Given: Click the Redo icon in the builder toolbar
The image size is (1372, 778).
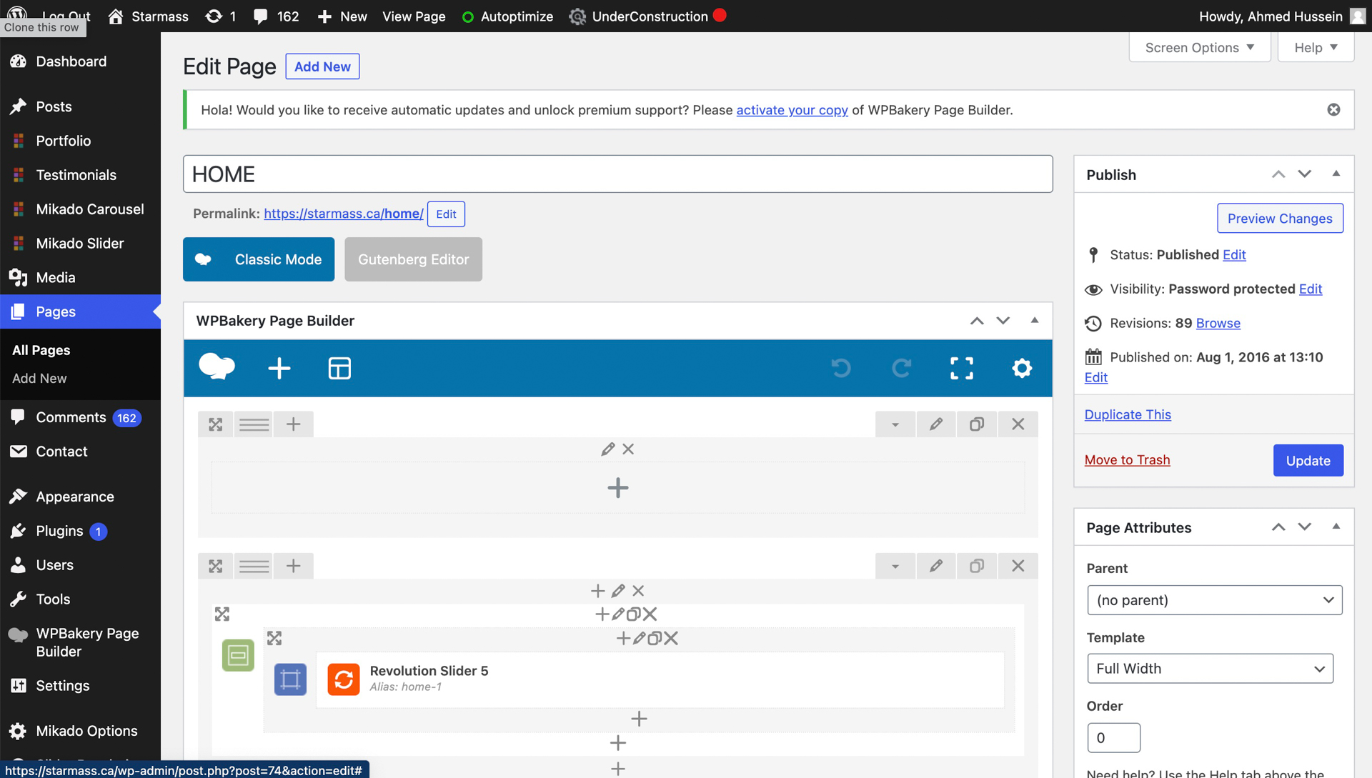Looking at the screenshot, I should pos(902,368).
